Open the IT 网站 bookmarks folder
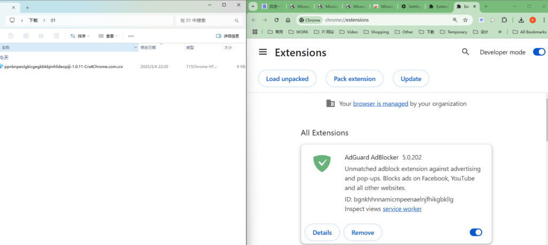548x245 pixels. (324, 32)
